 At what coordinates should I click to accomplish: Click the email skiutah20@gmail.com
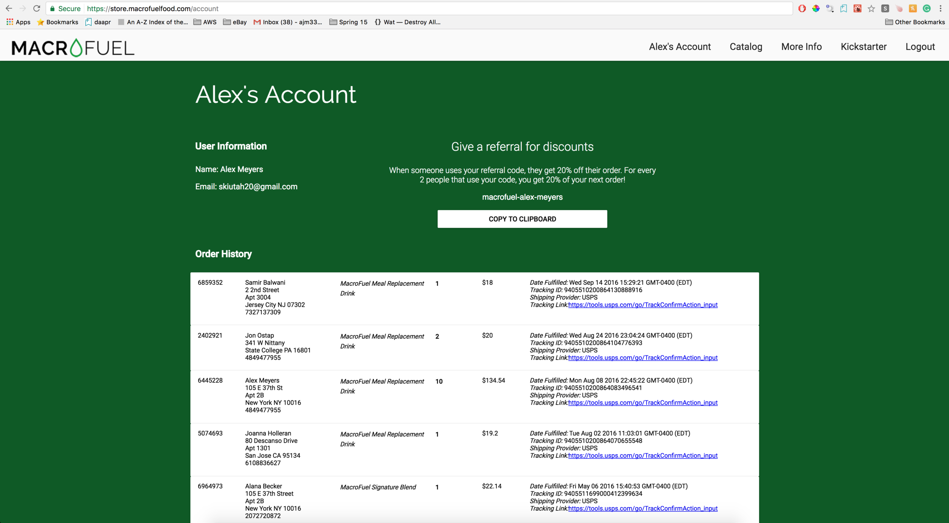(258, 187)
